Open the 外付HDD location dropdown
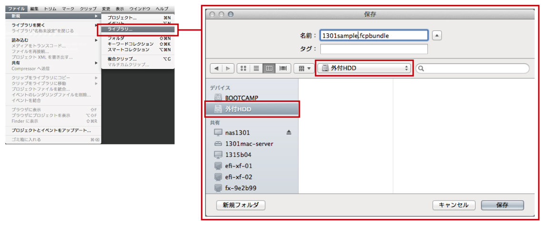 (364, 68)
